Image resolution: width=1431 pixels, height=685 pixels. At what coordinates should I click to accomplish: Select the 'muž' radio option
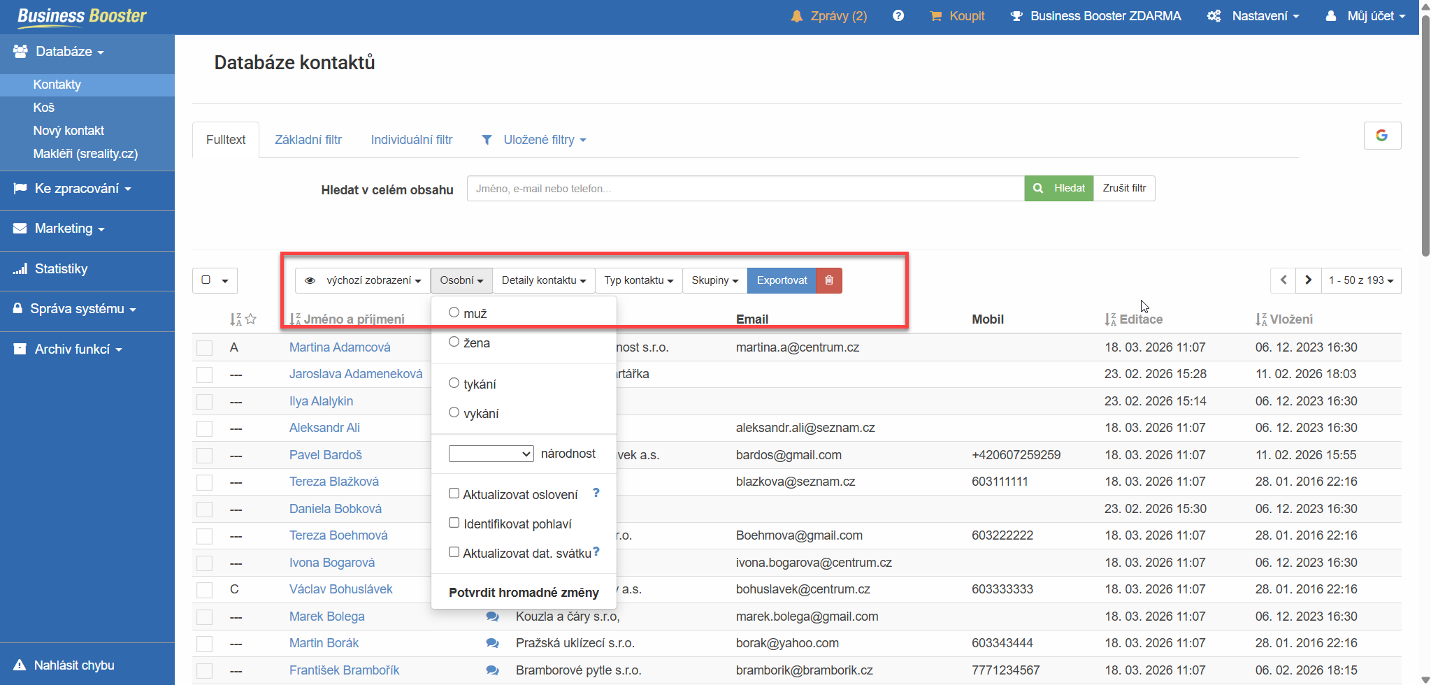pyautogui.click(x=454, y=312)
